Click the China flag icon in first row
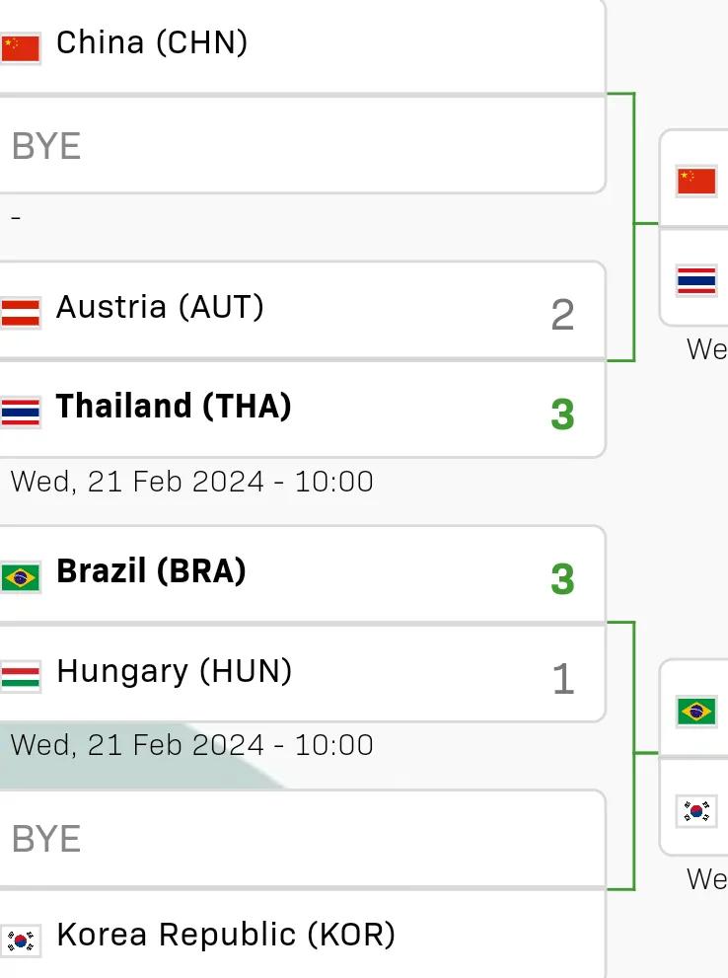 click(x=20, y=48)
